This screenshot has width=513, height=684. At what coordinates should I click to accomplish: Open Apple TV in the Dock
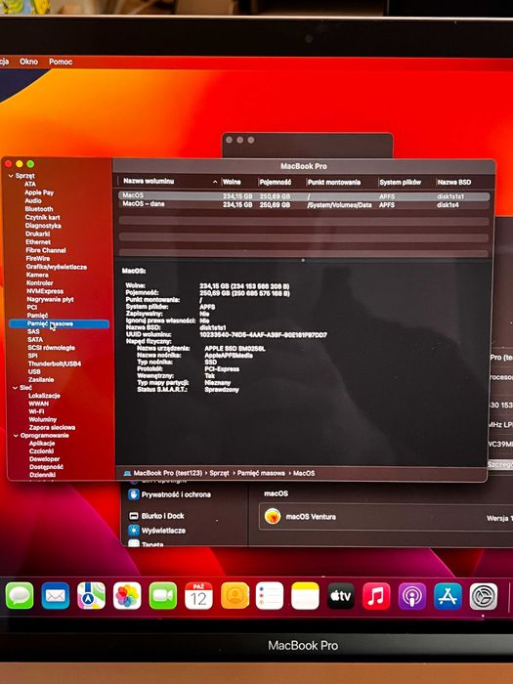click(x=341, y=595)
